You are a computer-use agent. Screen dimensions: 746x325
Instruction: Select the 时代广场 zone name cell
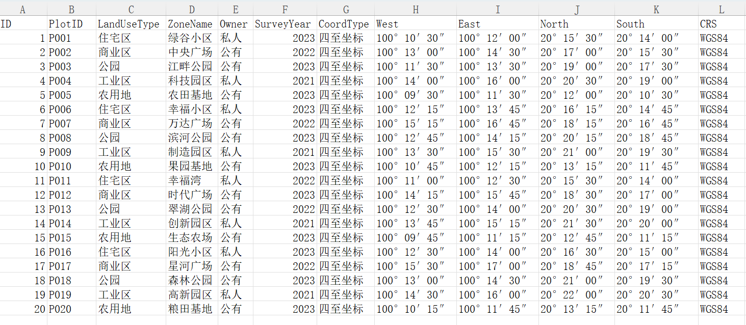point(192,195)
